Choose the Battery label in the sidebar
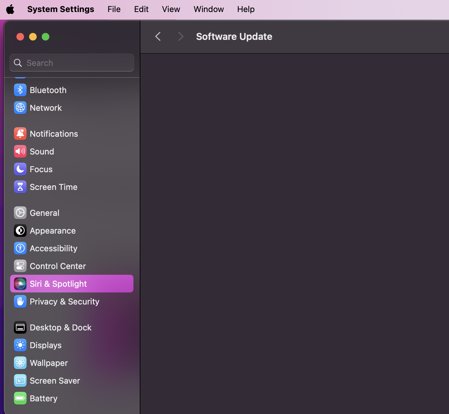This screenshot has height=414, width=449. pyautogui.click(x=44, y=399)
